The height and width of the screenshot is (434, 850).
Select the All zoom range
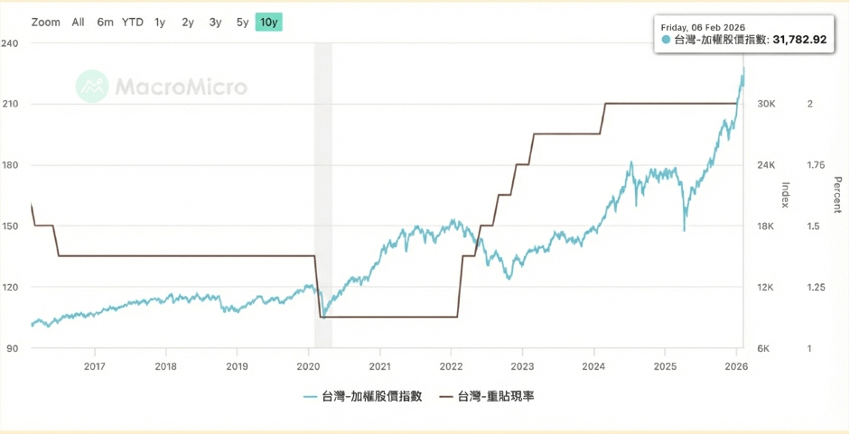[x=79, y=22]
